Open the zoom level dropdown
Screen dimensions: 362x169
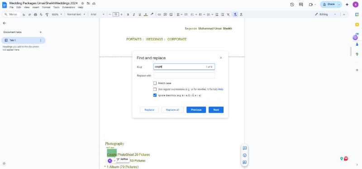pyautogui.click(x=57, y=14)
